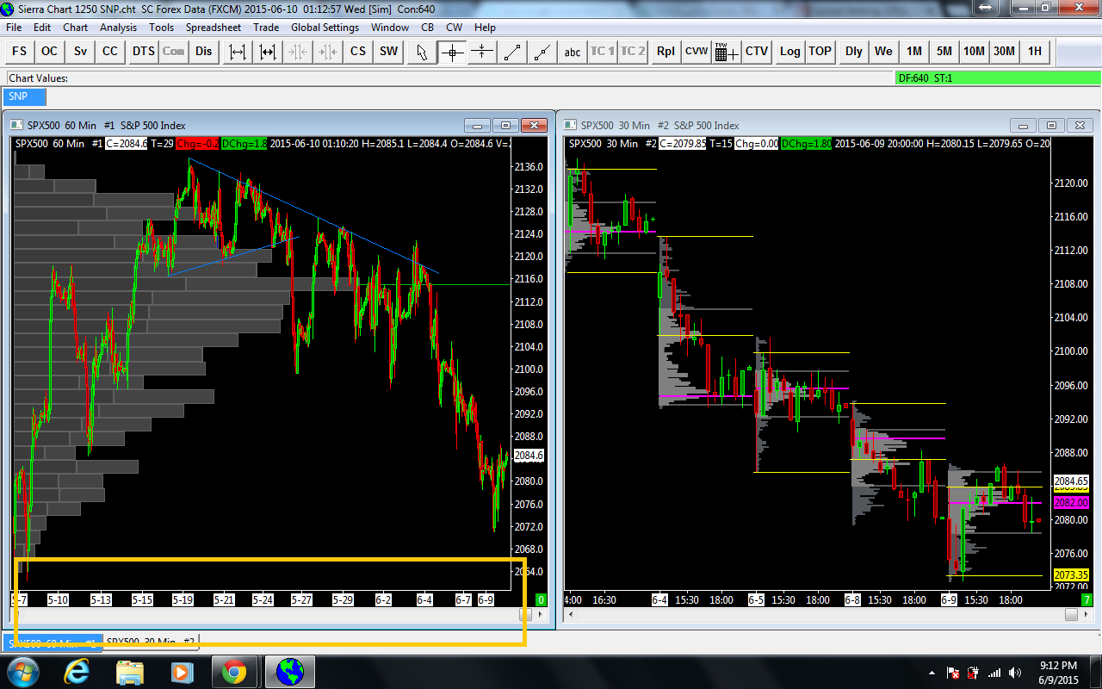The image size is (1102, 689).
Task: Open the Windows Start menu
Action: (x=22, y=671)
